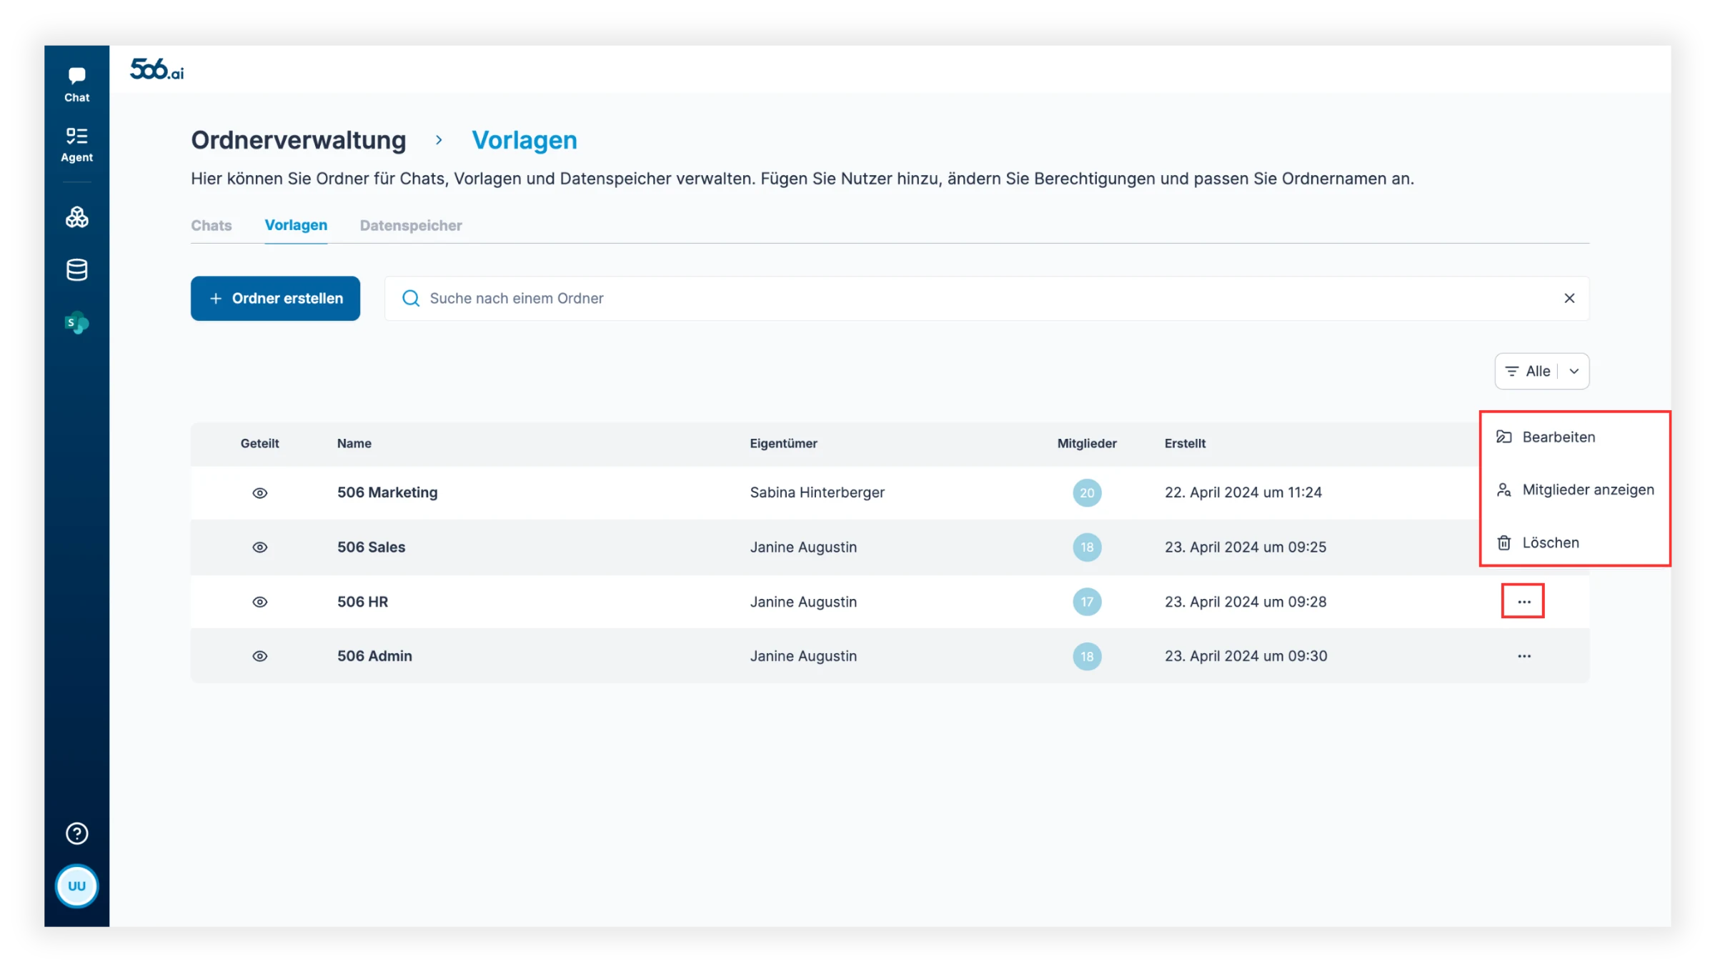
Task: Click the search magnifier icon
Action: tap(411, 298)
